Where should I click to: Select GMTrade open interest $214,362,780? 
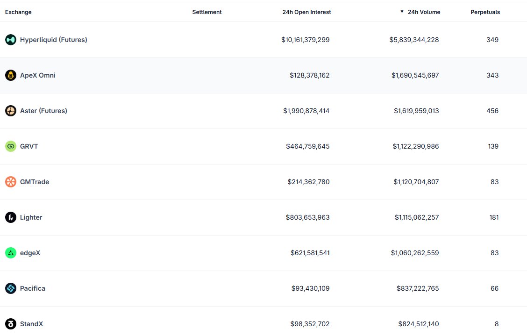click(308, 182)
